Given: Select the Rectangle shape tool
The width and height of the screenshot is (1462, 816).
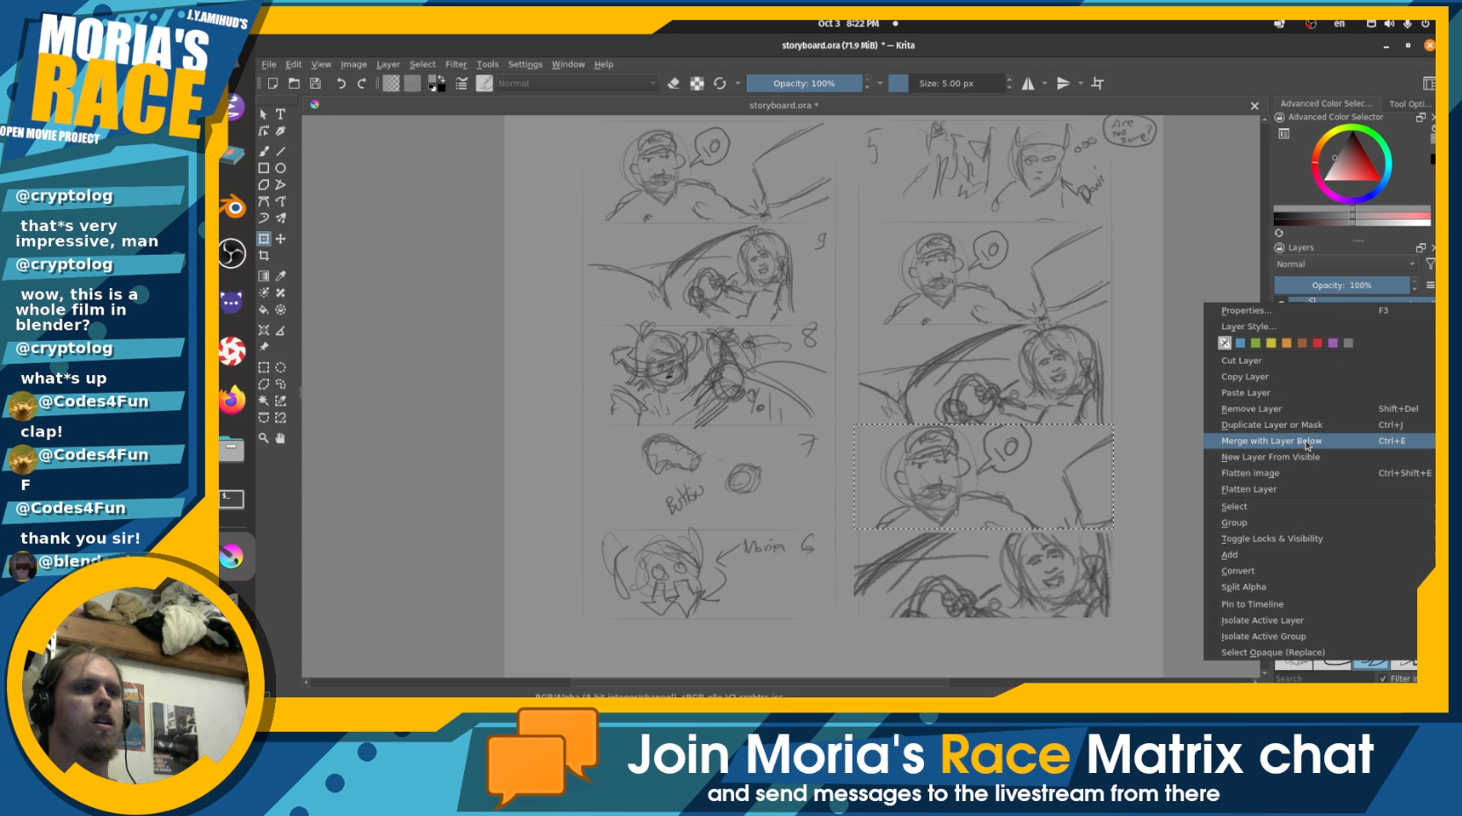Looking at the screenshot, I should point(264,168).
